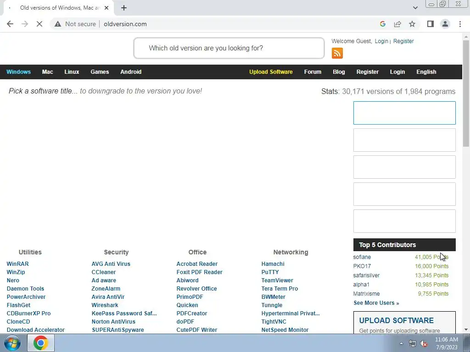
Task: Open the WinZip link
Action: pyautogui.click(x=16, y=272)
